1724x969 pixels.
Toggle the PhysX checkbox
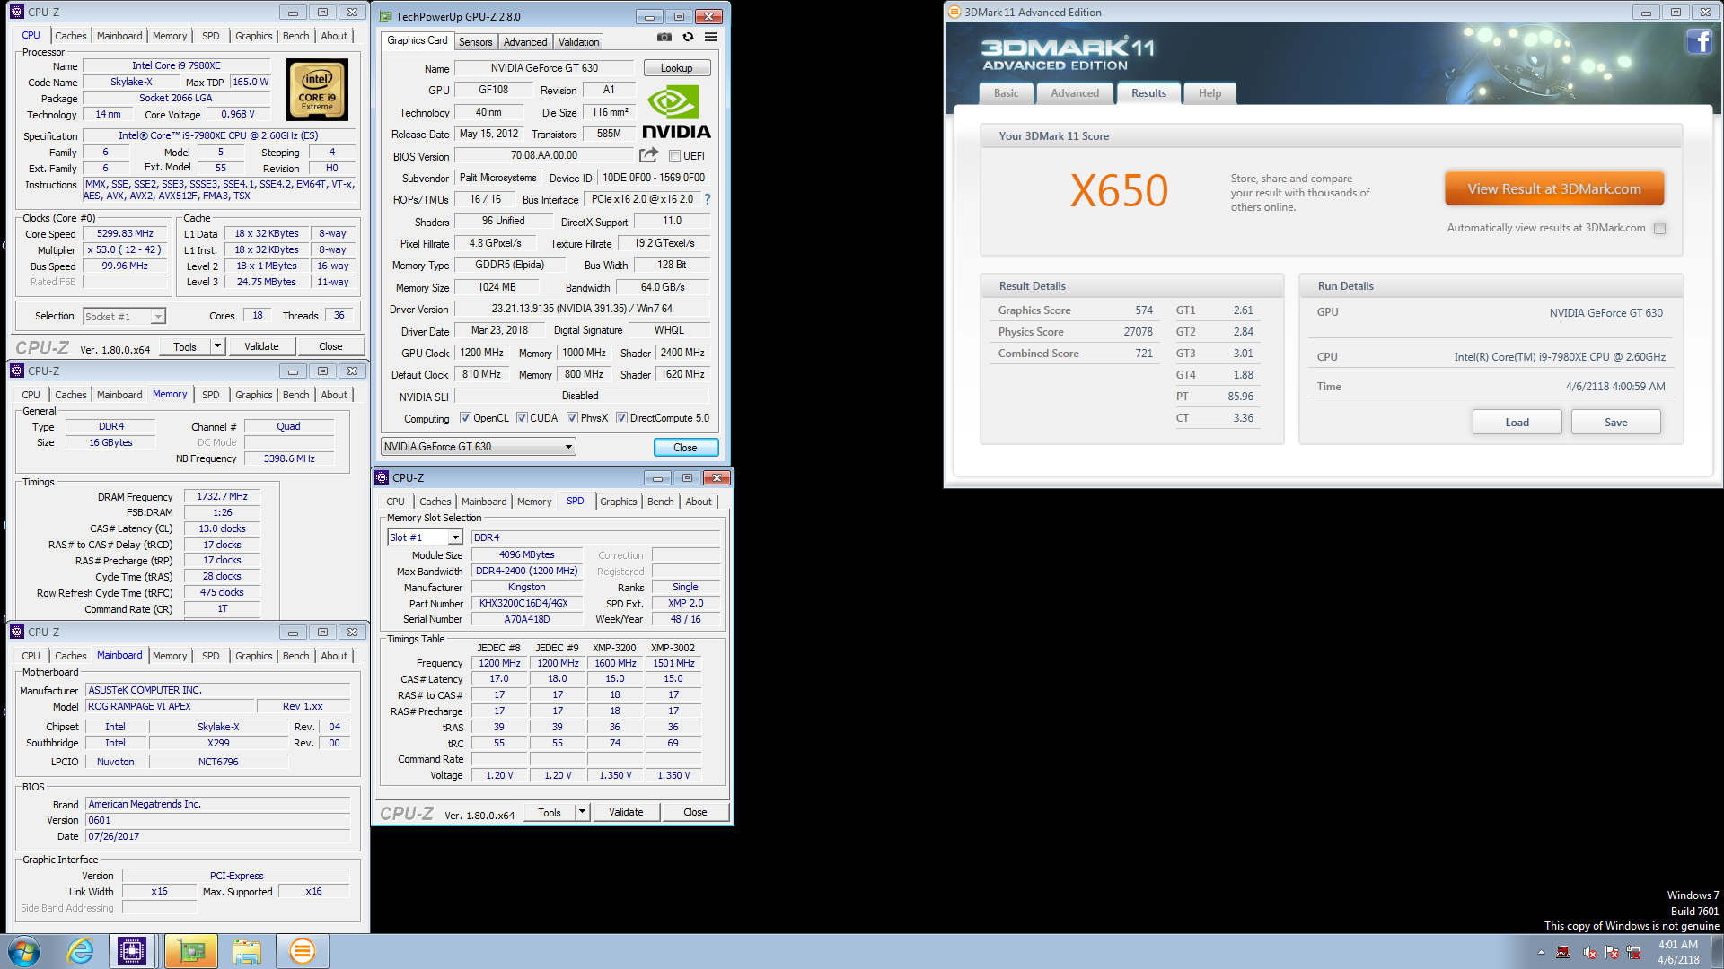(x=572, y=418)
